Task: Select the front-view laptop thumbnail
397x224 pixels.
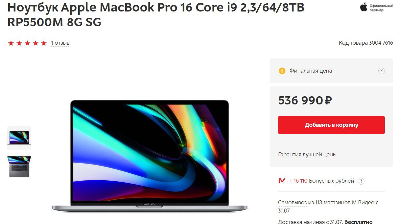Action: (19, 138)
